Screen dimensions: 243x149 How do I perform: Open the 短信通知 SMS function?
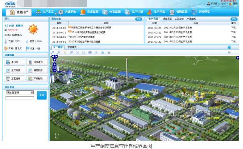pyautogui.click(x=37, y=62)
